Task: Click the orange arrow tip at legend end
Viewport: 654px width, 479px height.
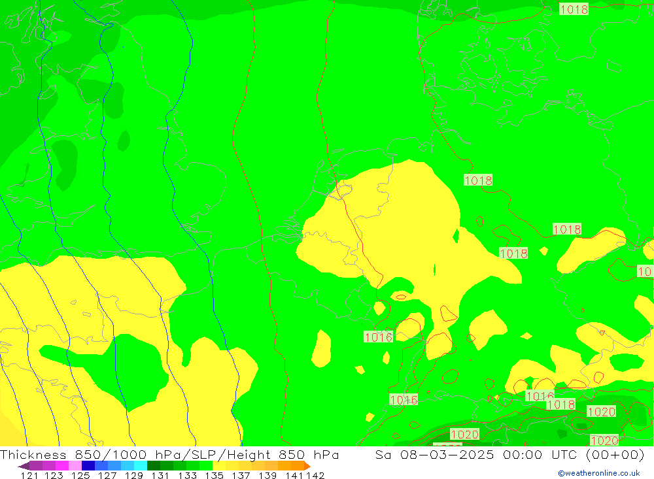Action: (x=307, y=466)
